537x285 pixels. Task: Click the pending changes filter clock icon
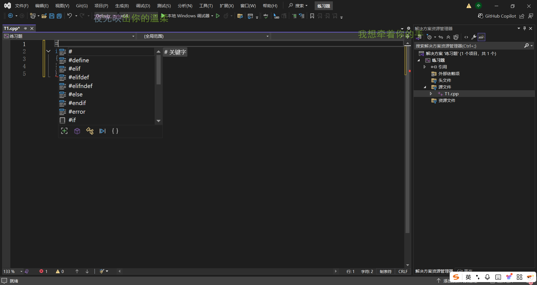[x=430, y=37]
